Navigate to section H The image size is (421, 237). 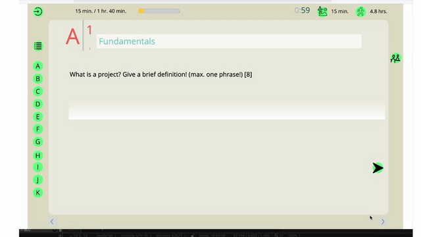(x=38, y=155)
